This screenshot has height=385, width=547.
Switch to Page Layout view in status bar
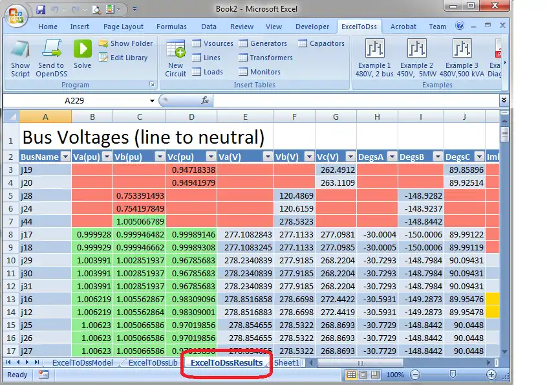coord(363,375)
